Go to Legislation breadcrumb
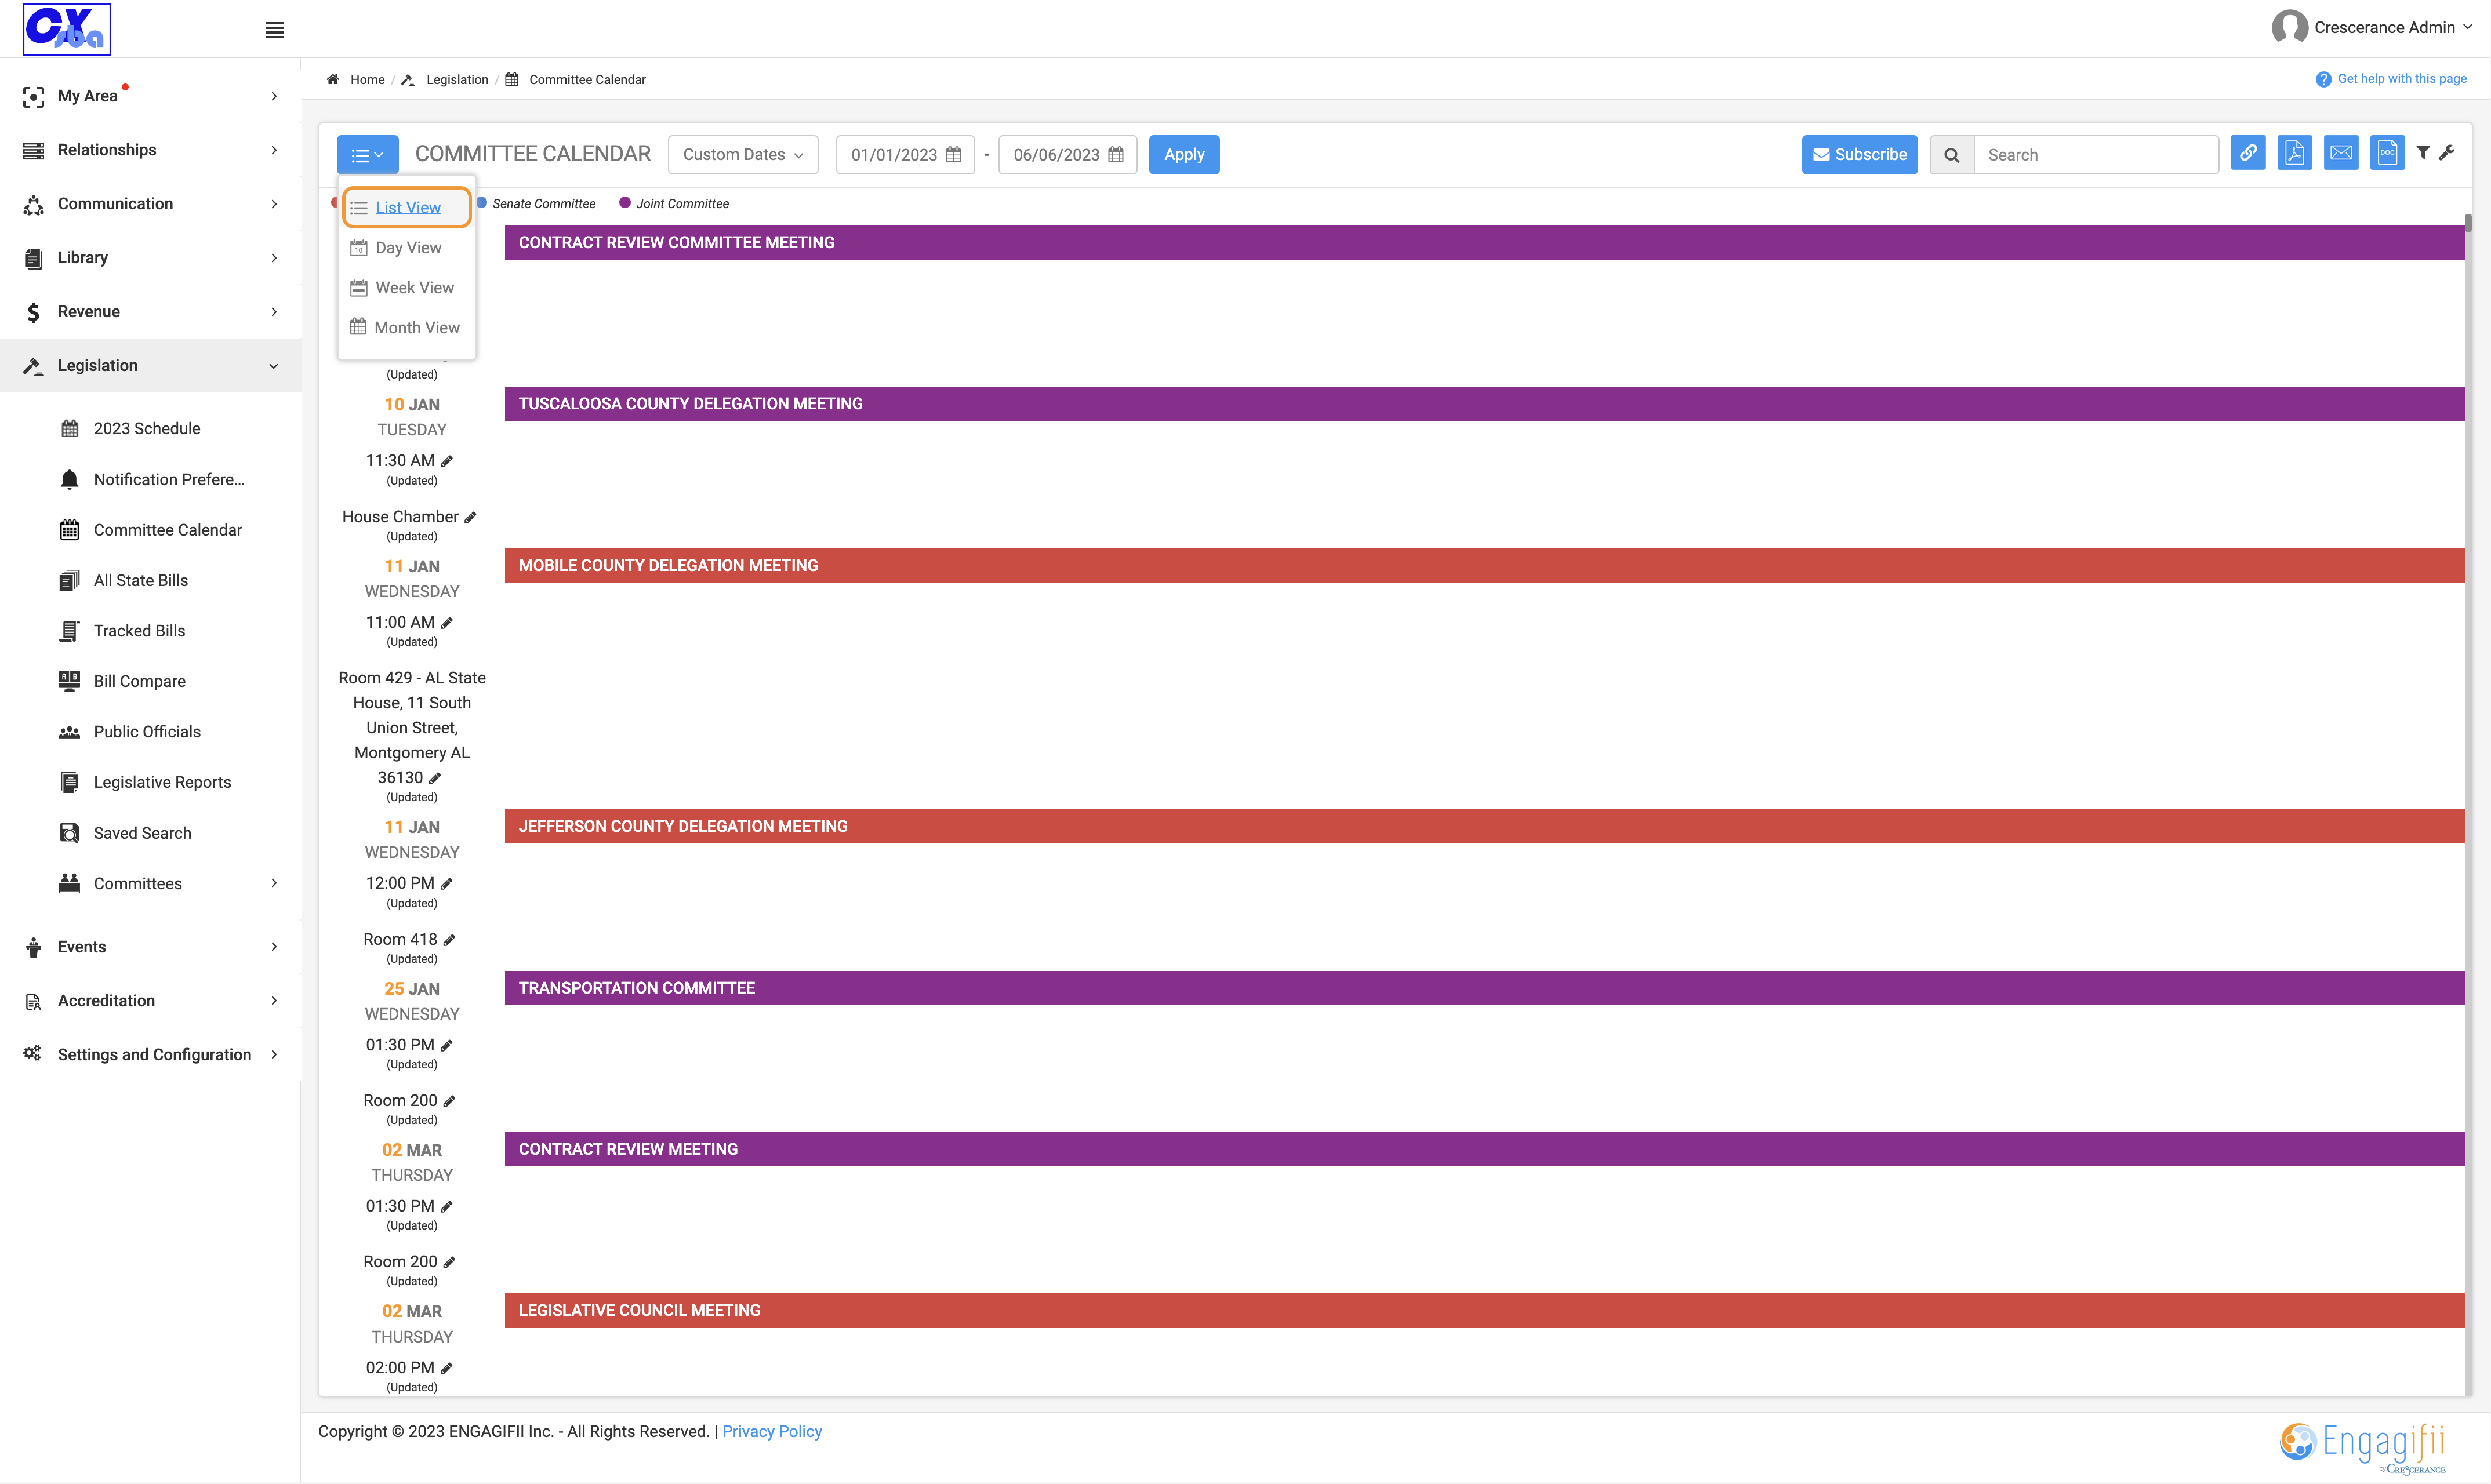 (x=456, y=80)
